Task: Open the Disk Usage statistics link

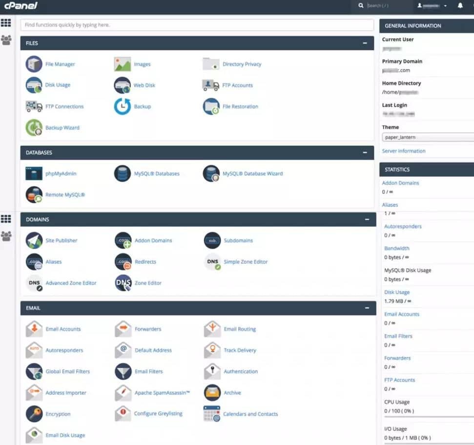Action: (x=397, y=292)
